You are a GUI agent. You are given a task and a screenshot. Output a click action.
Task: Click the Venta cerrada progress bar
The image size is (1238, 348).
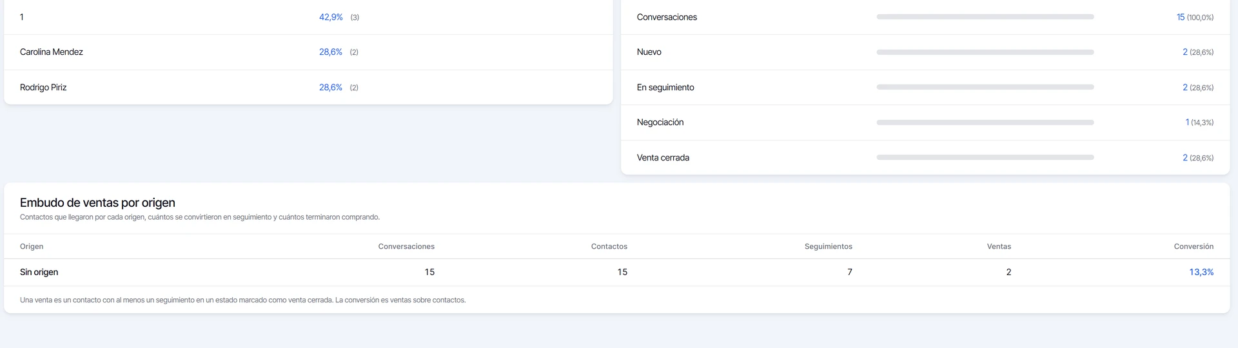pos(985,157)
